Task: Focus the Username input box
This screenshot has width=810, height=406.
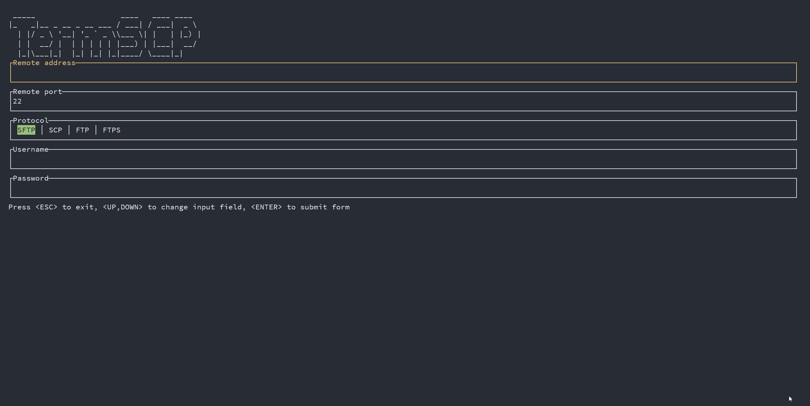Action: click(403, 159)
